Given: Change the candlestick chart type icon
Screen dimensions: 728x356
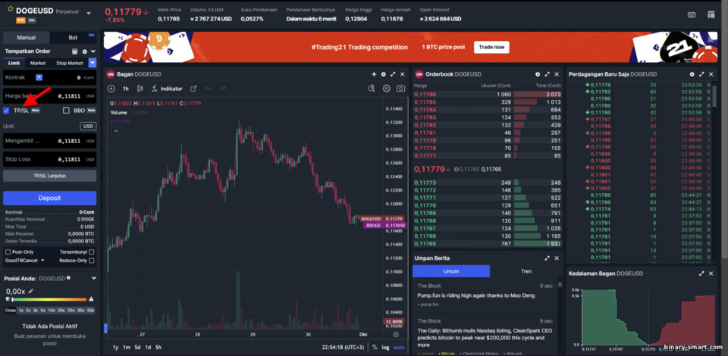Looking at the screenshot, I should tap(140, 89).
